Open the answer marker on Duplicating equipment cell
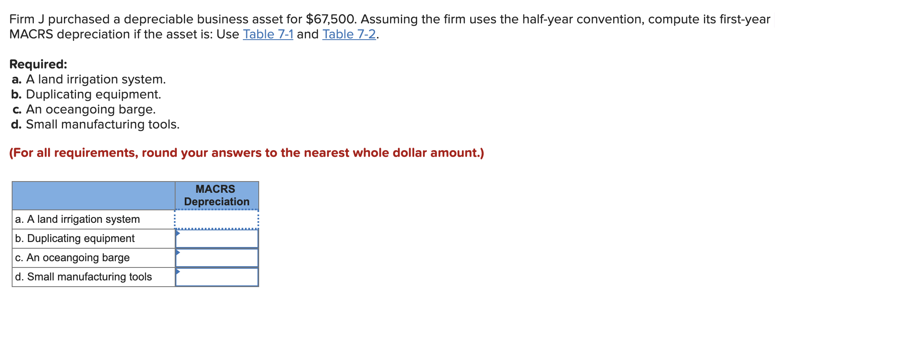The image size is (897, 353). [x=178, y=234]
